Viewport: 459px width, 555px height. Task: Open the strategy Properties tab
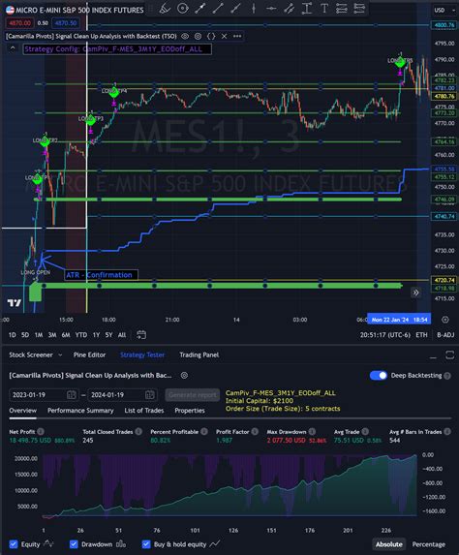point(190,411)
